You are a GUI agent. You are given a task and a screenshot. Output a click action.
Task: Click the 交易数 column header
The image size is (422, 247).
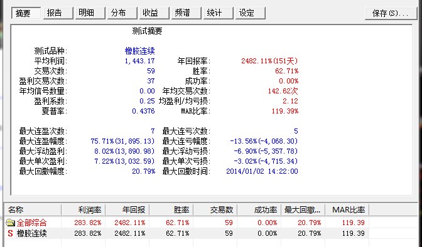[215, 209]
